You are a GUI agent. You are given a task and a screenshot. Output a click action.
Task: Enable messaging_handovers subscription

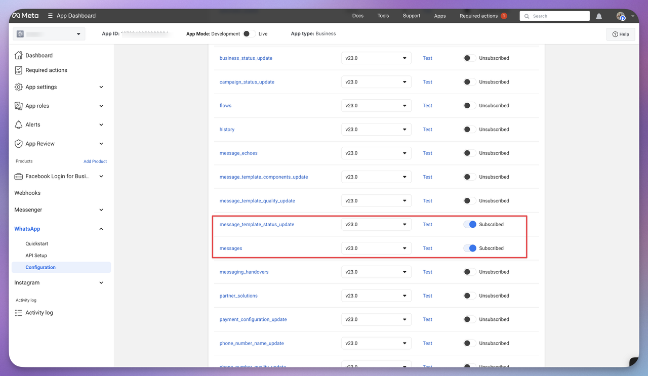[x=469, y=272]
